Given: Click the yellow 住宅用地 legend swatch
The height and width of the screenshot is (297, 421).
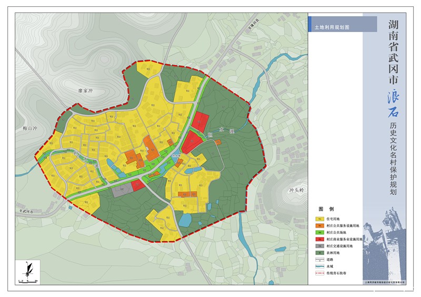Looking at the screenshot, I should tap(319, 219).
